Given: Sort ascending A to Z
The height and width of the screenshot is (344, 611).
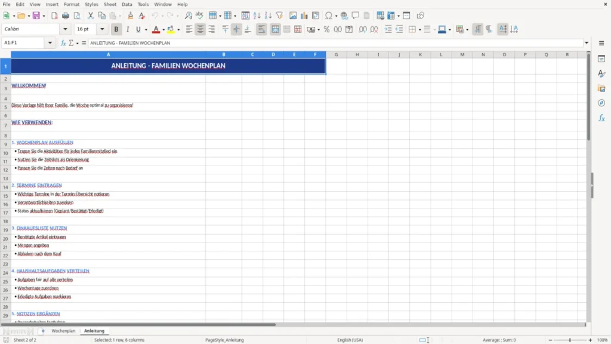Looking at the screenshot, I should (257, 16).
